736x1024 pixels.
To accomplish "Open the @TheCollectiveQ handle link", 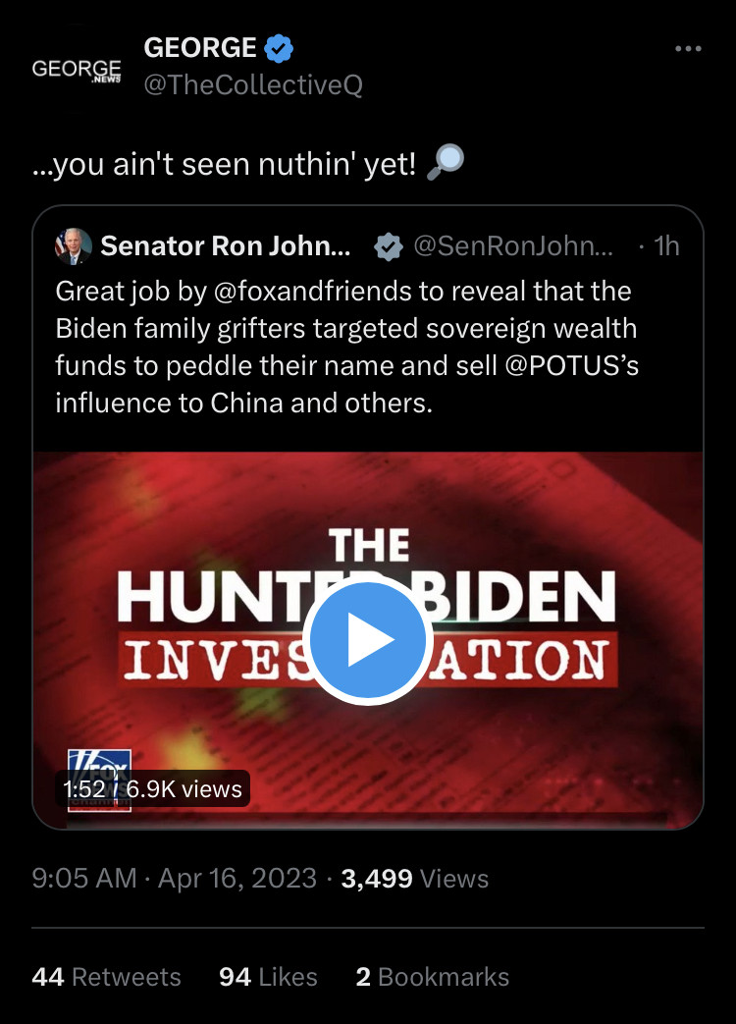I will 253,86.
